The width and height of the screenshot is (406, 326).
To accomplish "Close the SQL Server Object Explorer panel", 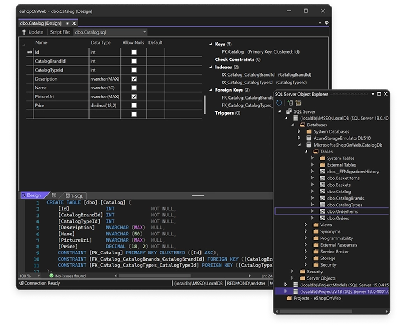I will [x=385, y=94].
